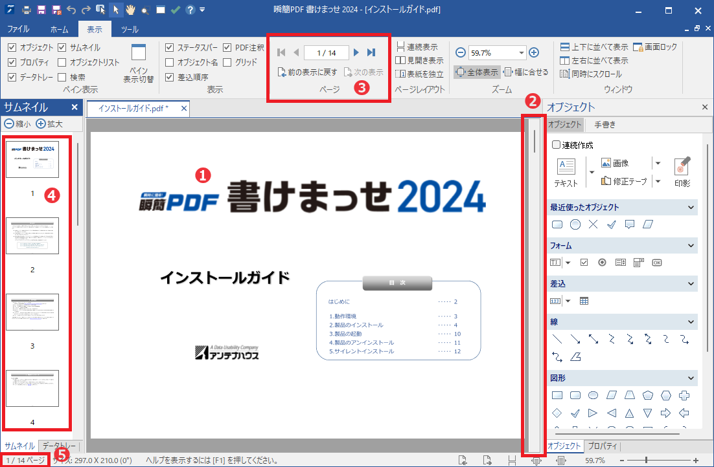Click 見開き表示 layout button
Viewport: 714px width, 467px height.
coord(419,61)
